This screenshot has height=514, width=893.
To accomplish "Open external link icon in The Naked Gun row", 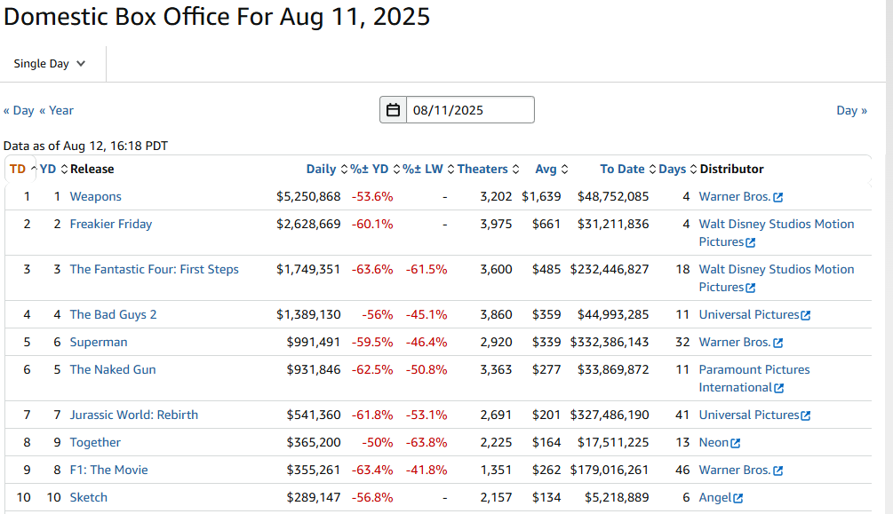I will pos(779,388).
